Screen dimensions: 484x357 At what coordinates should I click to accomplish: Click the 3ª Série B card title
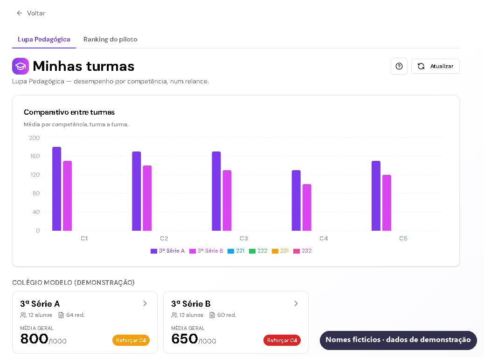pos(191,304)
